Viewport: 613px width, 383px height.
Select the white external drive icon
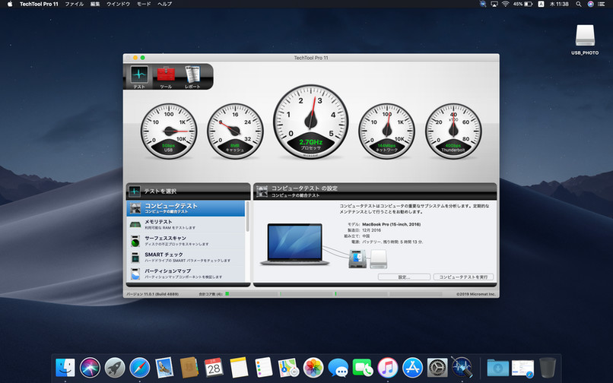click(379, 259)
